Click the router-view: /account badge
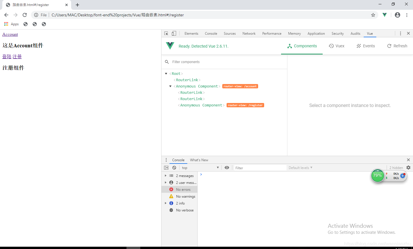Screen dimensions: 413x249 pyautogui.click(x=240, y=86)
